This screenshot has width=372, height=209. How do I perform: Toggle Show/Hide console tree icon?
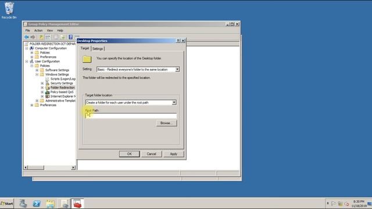point(48,37)
